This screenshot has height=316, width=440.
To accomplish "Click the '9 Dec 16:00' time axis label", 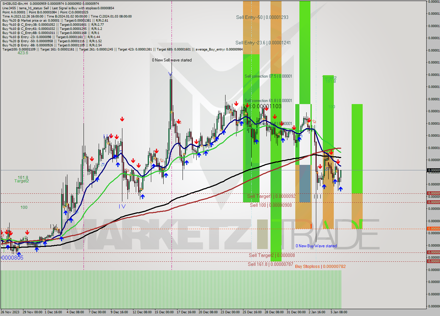I will point(119,312).
